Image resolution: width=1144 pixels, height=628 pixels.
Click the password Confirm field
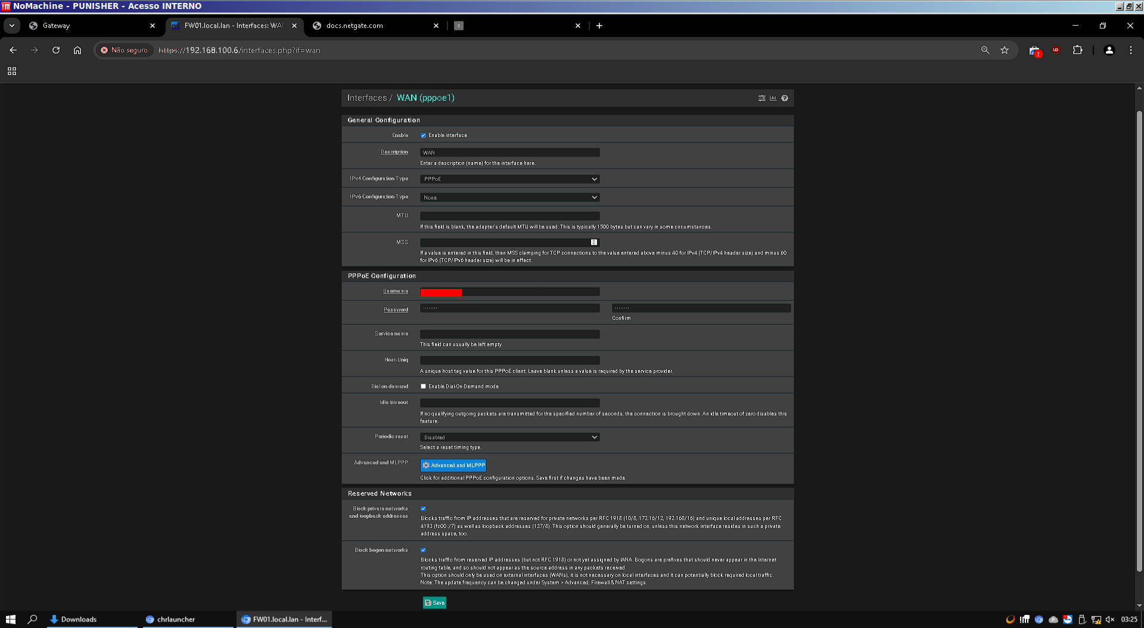tap(701, 308)
